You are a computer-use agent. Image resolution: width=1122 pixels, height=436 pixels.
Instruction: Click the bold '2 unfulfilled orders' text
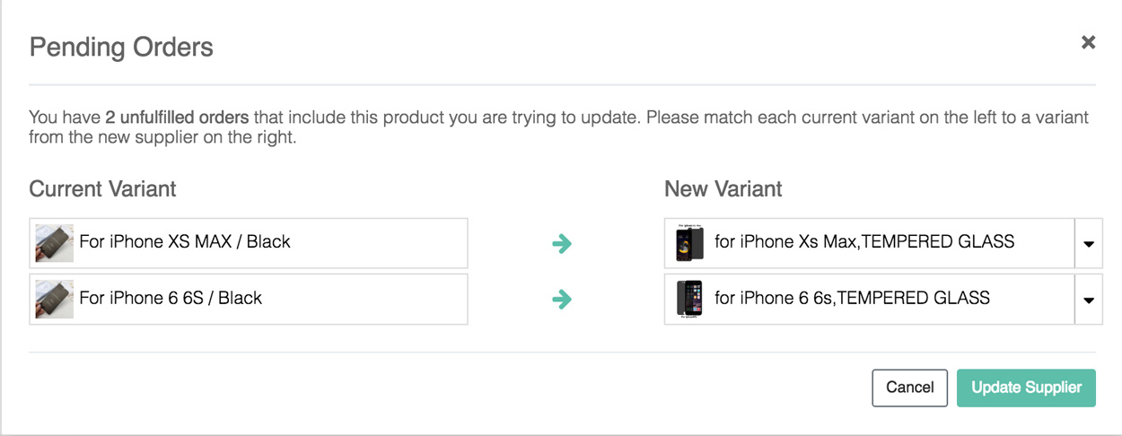click(179, 118)
